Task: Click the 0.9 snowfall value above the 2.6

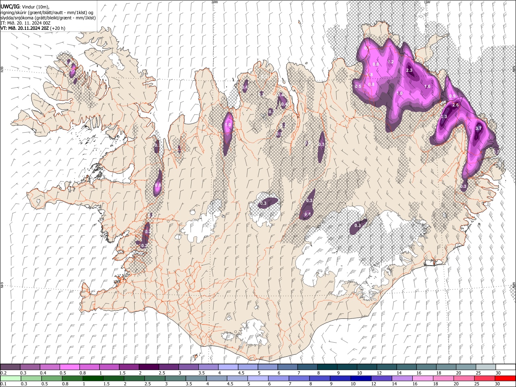Action: click(x=452, y=96)
